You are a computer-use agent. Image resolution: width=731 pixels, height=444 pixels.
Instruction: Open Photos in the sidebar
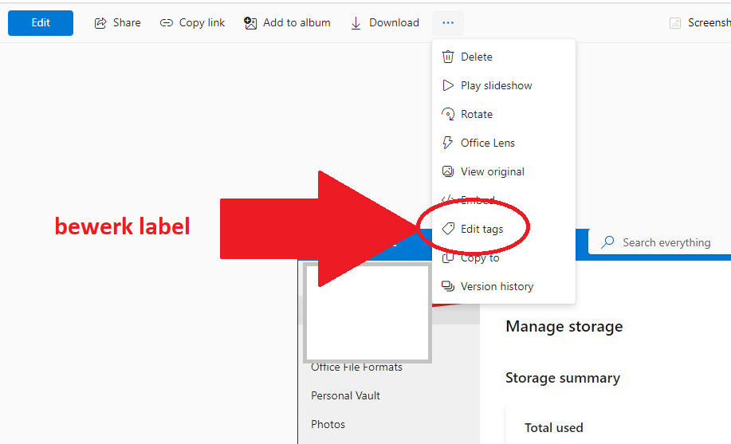(x=328, y=424)
